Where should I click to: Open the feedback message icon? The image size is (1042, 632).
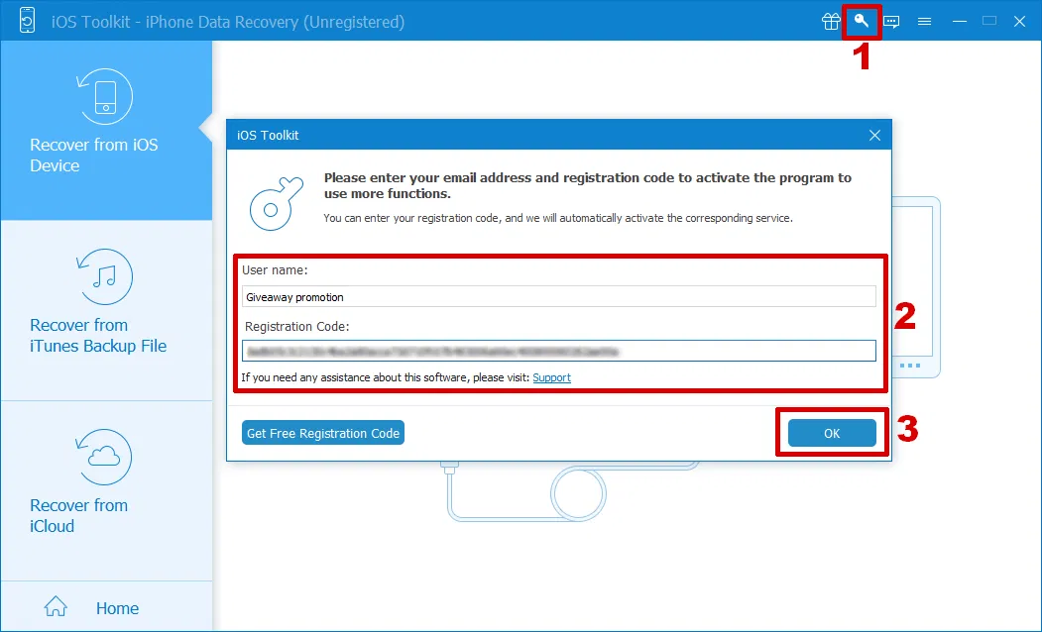coord(891,21)
